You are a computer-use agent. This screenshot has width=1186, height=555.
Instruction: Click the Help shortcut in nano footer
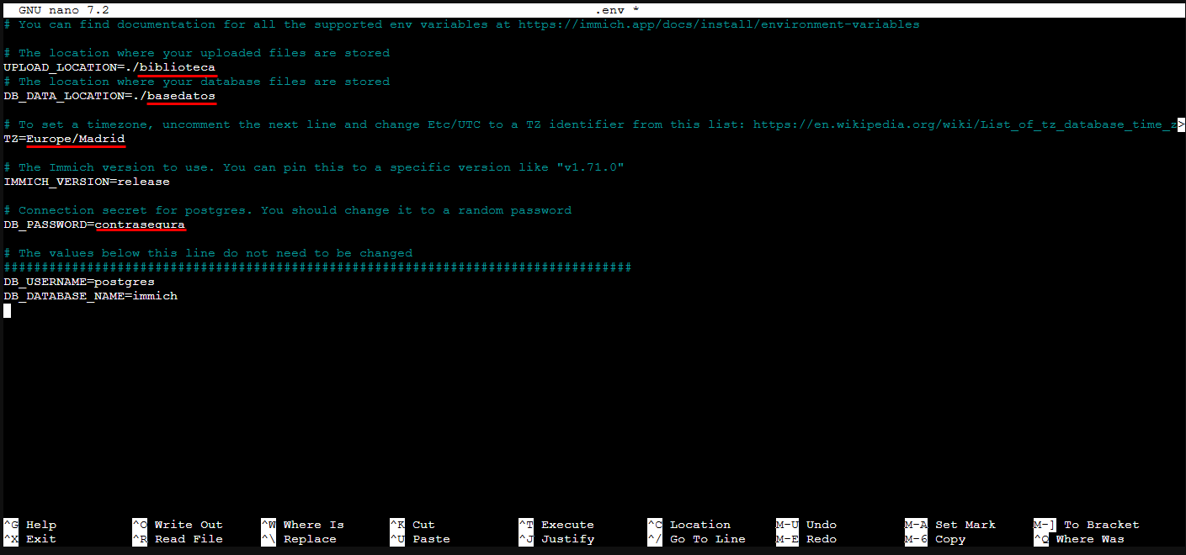click(x=41, y=525)
